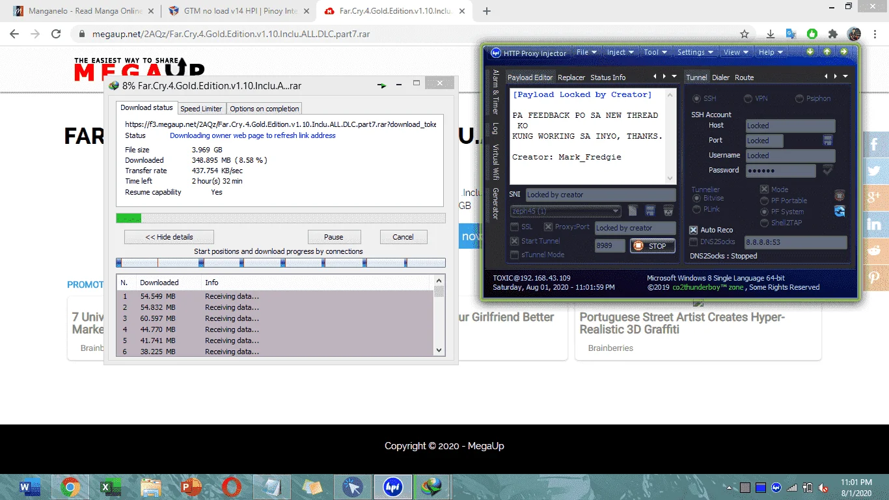Image resolution: width=889 pixels, height=500 pixels.
Task: Switch to the Status Info tab
Action: pos(608,77)
